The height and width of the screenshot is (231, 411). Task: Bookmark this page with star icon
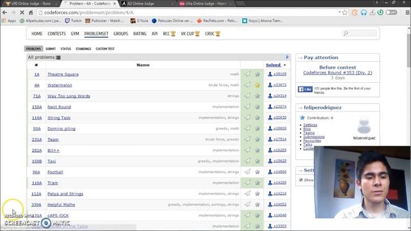tap(345, 13)
